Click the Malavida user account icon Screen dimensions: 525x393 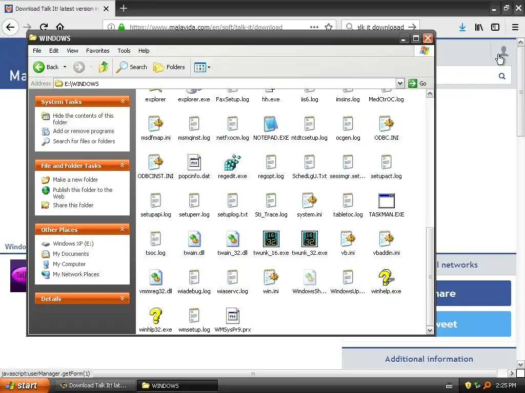point(503,51)
